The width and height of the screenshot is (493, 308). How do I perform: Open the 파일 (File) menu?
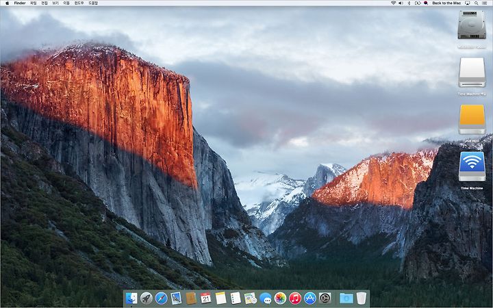coord(34,3)
